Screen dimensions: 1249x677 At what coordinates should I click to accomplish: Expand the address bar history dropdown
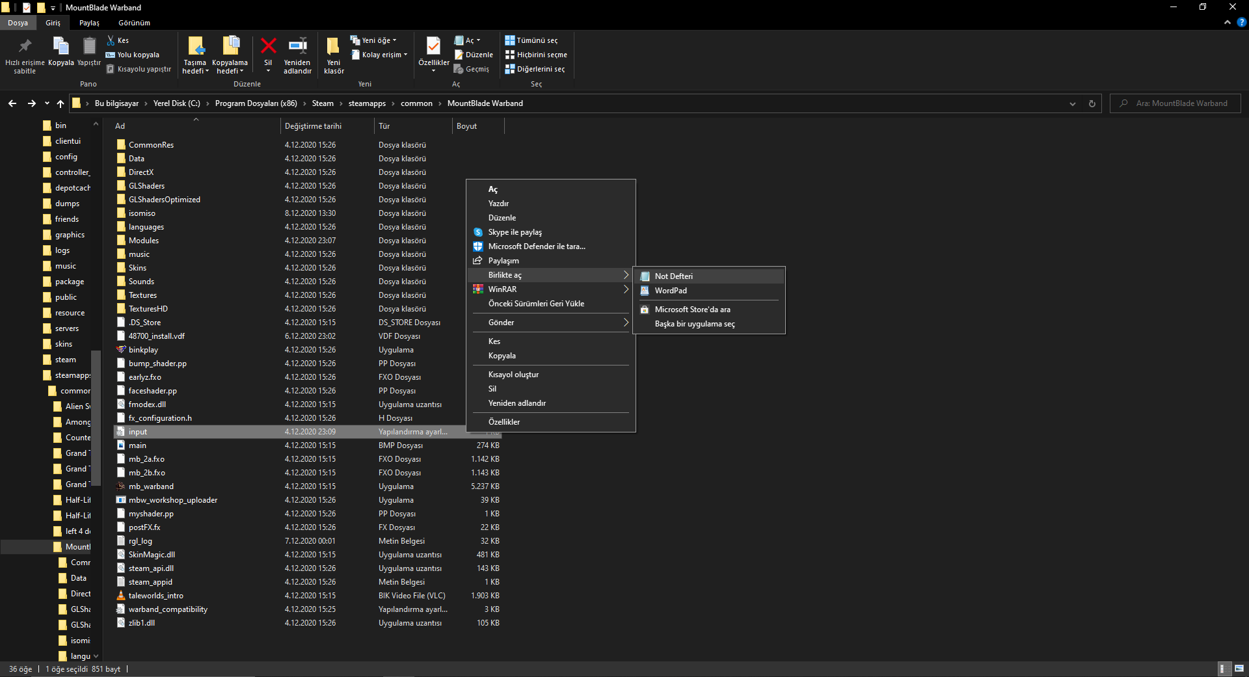pyautogui.click(x=1073, y=103)
